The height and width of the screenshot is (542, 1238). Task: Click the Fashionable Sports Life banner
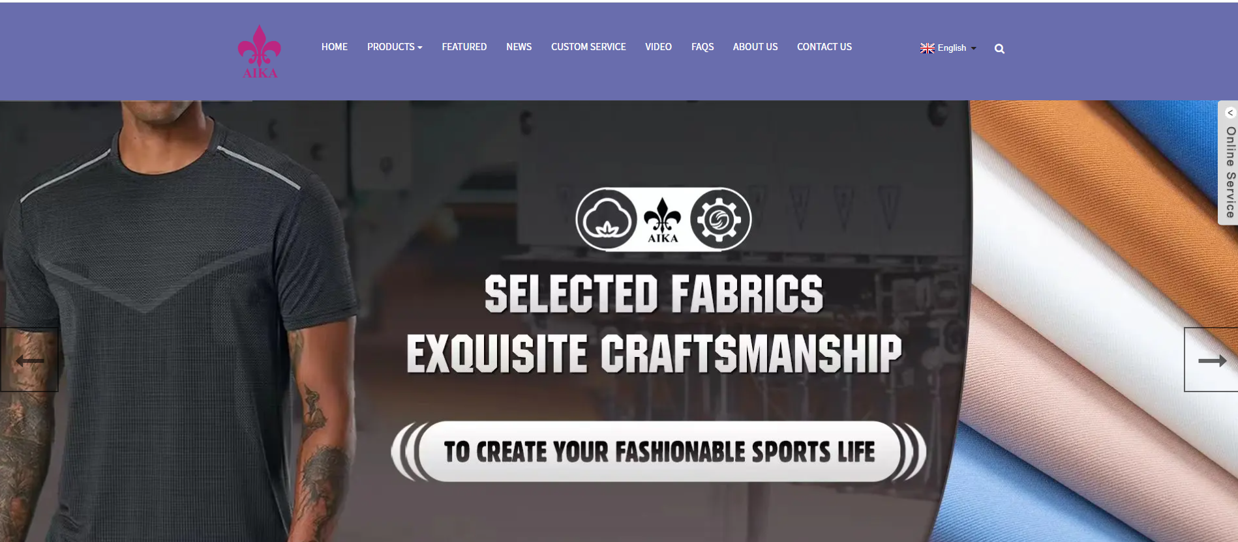point(659,451)
